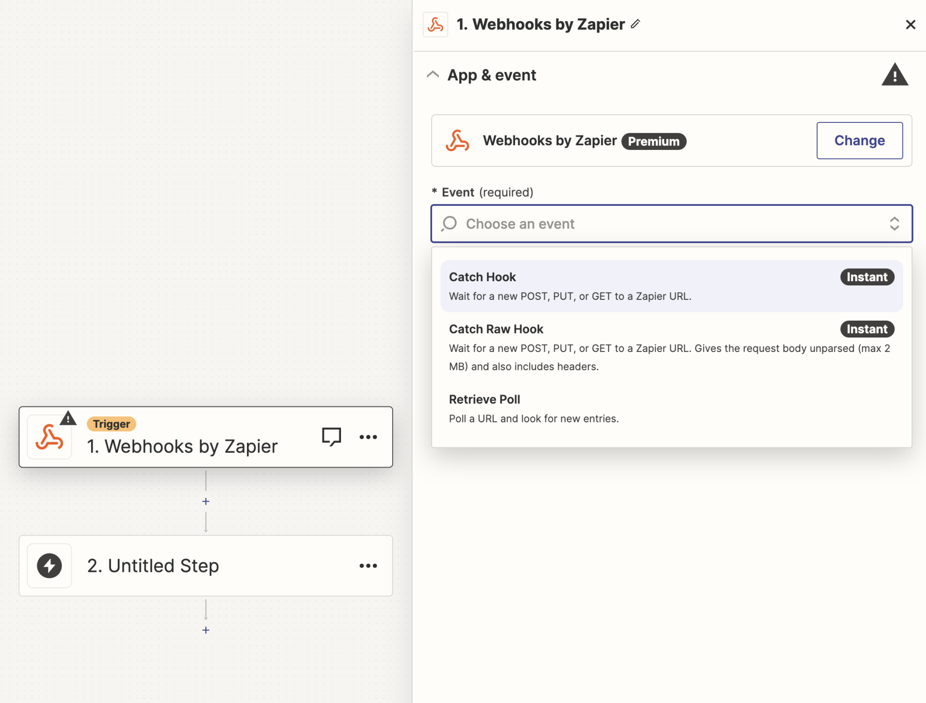Click the comment icon on the trigger step
926x703 pixels.
click(x=331, y=436)
